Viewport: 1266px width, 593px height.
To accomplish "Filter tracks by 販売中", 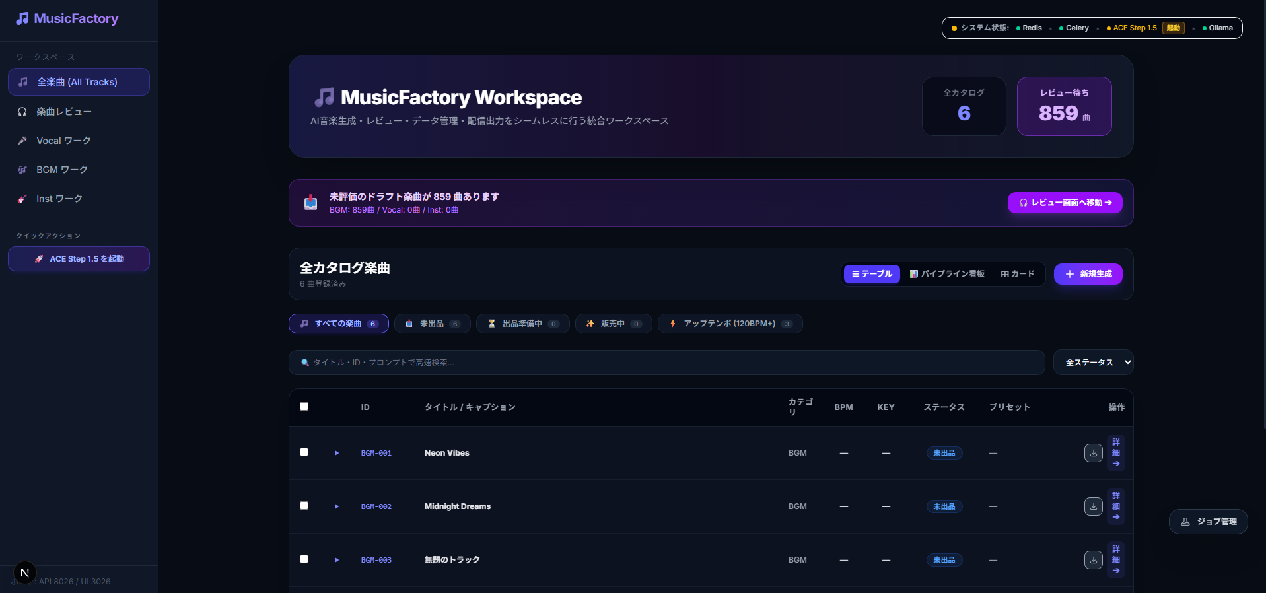I will coord(614,324).
